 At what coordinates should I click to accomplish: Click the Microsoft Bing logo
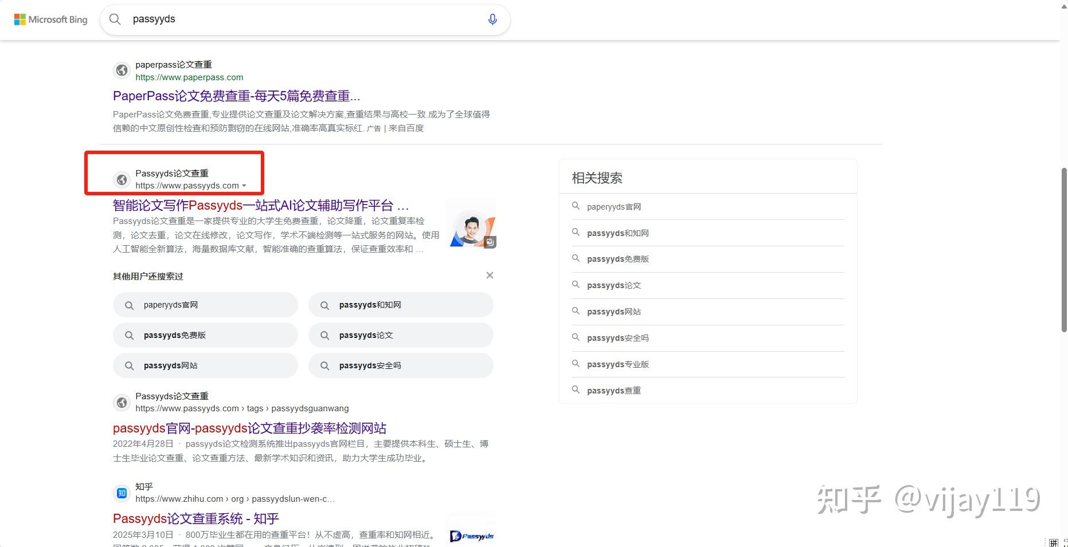tap(50, 19)
